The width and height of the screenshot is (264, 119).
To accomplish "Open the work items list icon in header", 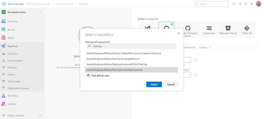I will click(x=234, y=4).
